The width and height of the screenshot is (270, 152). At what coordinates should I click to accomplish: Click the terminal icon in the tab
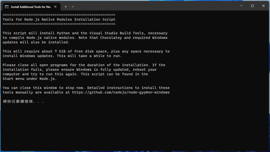tap(7, 7)
